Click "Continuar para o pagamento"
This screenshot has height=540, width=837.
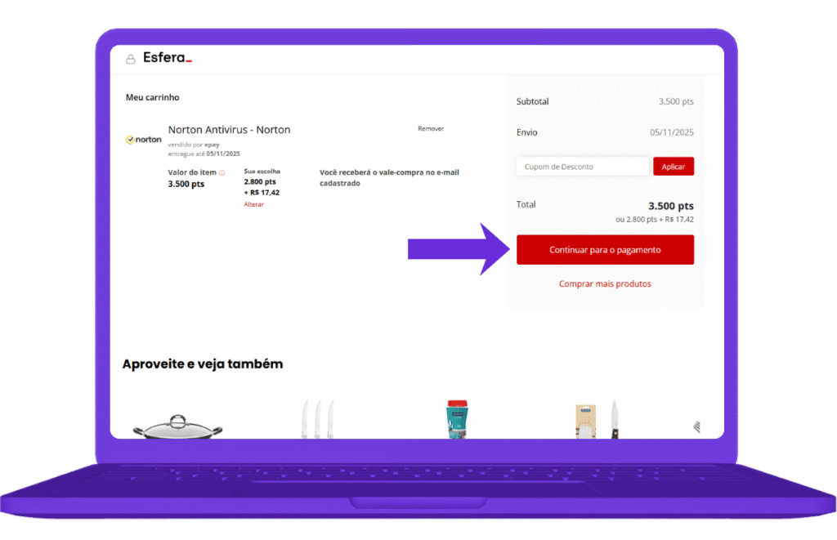pos(605,249)
